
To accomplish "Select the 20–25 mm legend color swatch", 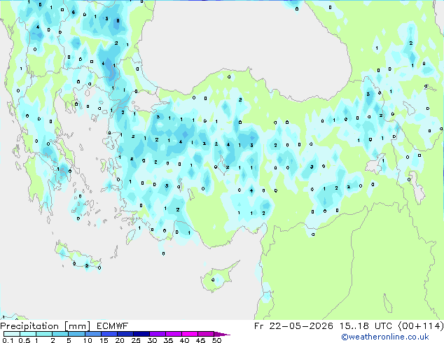I will tap(125, 334).
